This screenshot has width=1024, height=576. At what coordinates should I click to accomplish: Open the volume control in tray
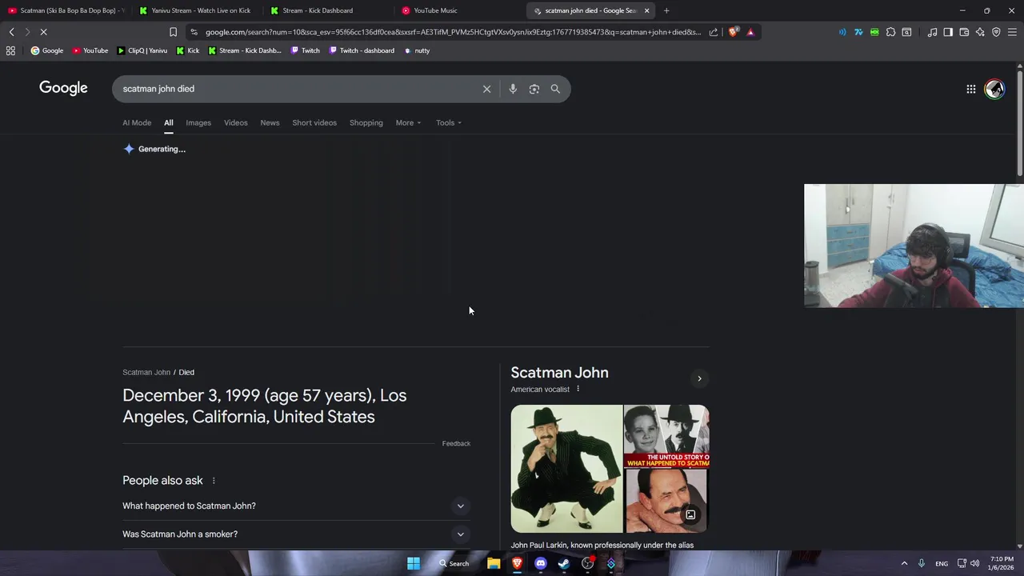tap(974, 563)
